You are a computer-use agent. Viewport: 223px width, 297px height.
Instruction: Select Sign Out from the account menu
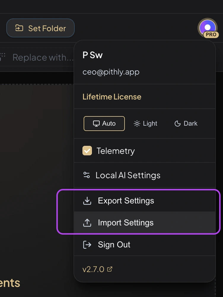[114, 244]
